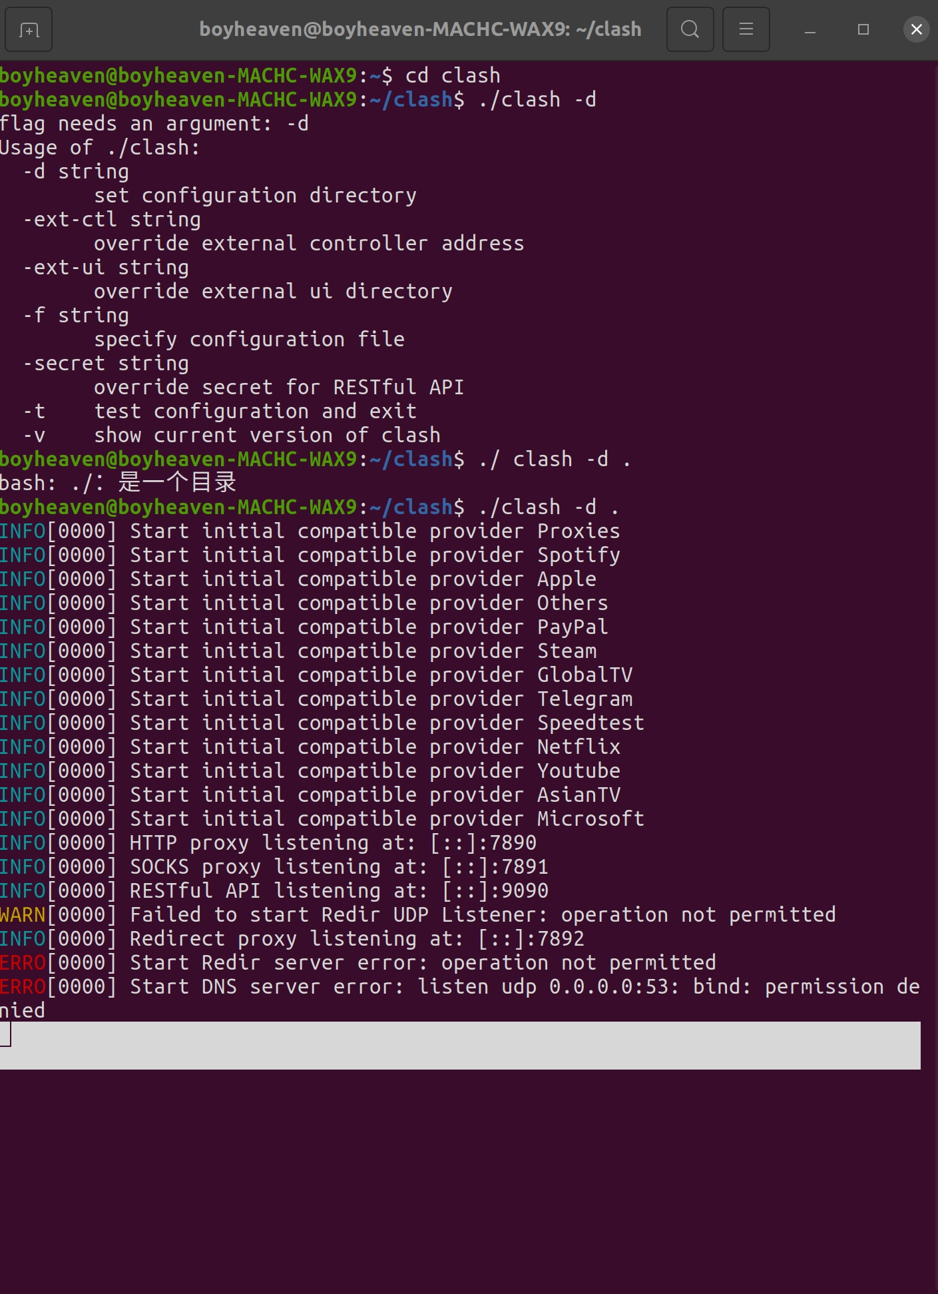Select the ./clash -d . command line
938x1294 pixels.
click(548, 507)
